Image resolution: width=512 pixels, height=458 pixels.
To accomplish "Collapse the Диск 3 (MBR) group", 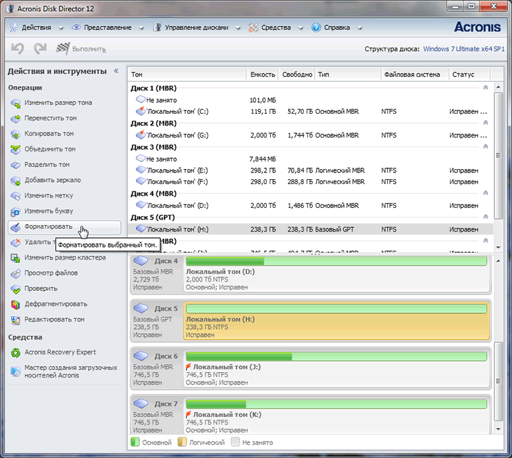I will 485,147.
